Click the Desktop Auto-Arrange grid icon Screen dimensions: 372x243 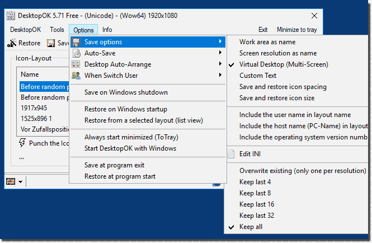click(x=76, y=64)
